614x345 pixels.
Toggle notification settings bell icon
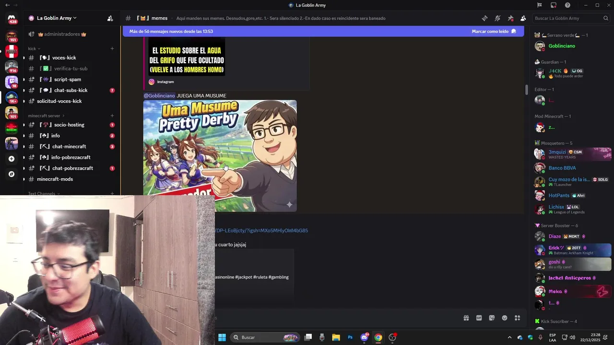coord(497,18)
